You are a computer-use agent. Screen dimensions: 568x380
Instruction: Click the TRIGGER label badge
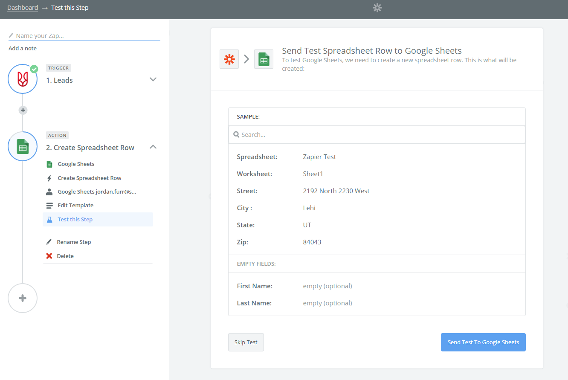point(58,68)
